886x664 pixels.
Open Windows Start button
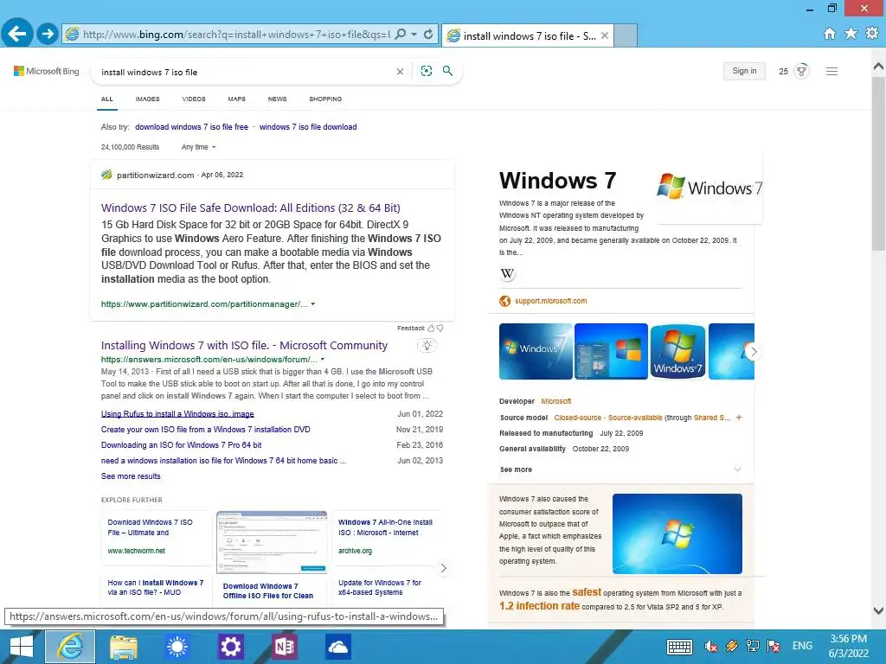pos(21,647)
